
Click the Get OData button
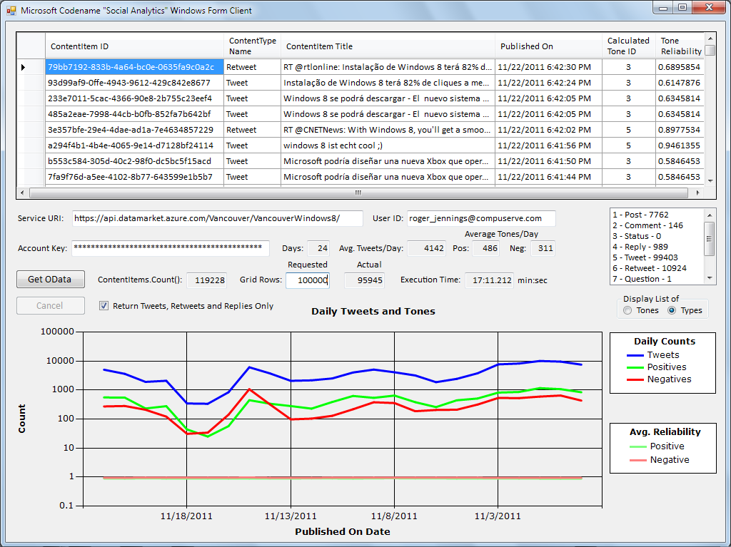coord(51,279)
